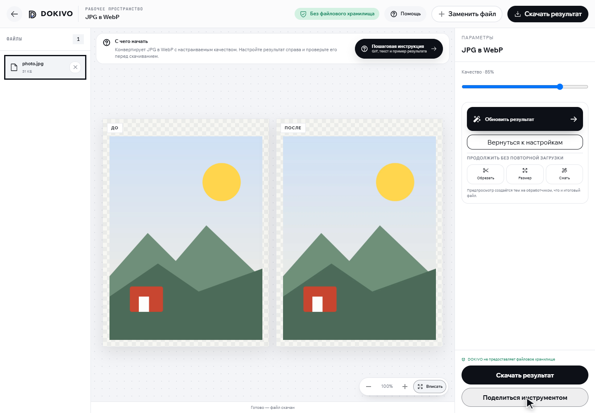Screen dimensions: 595x413
Task: Click 'С чего начать' help circle icon
Action: (x=107, y=43)
